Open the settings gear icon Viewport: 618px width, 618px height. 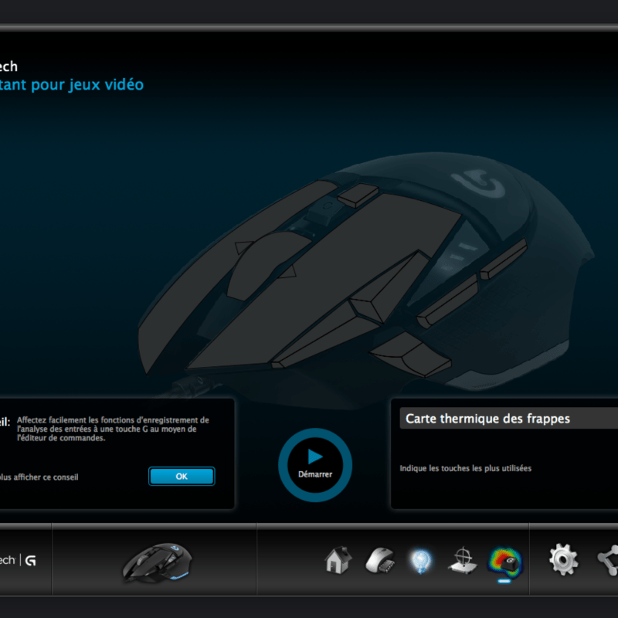(x=563, y=559)
